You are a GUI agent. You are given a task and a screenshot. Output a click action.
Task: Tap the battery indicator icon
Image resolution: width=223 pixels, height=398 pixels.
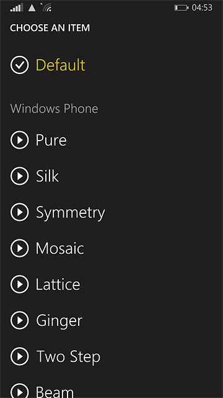[181, 8]
